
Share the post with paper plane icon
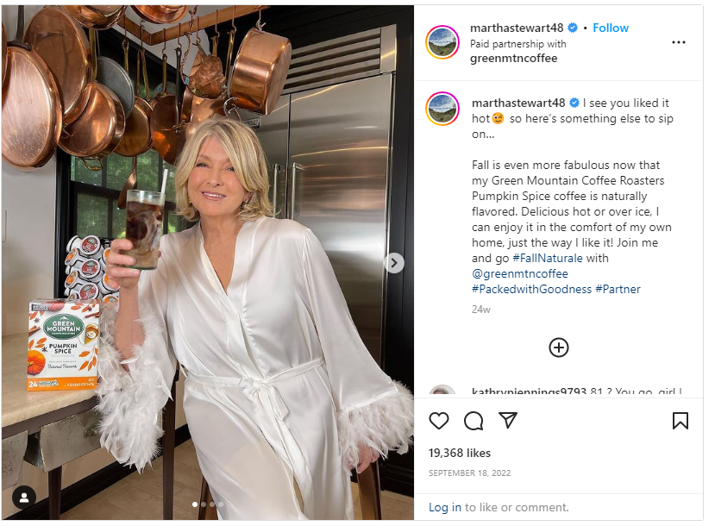[x=508, y=420]
